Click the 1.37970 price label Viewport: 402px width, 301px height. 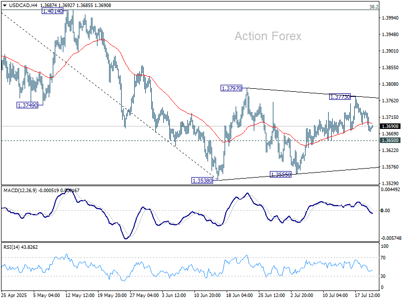[x=232, y=88]
